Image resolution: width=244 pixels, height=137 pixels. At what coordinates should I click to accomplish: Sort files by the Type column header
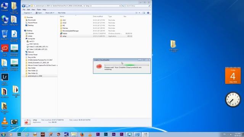tap(110, 16)
